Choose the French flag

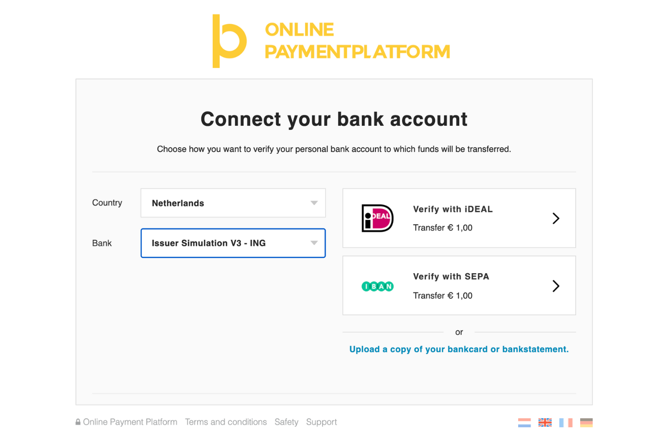[x=566, y=422]
